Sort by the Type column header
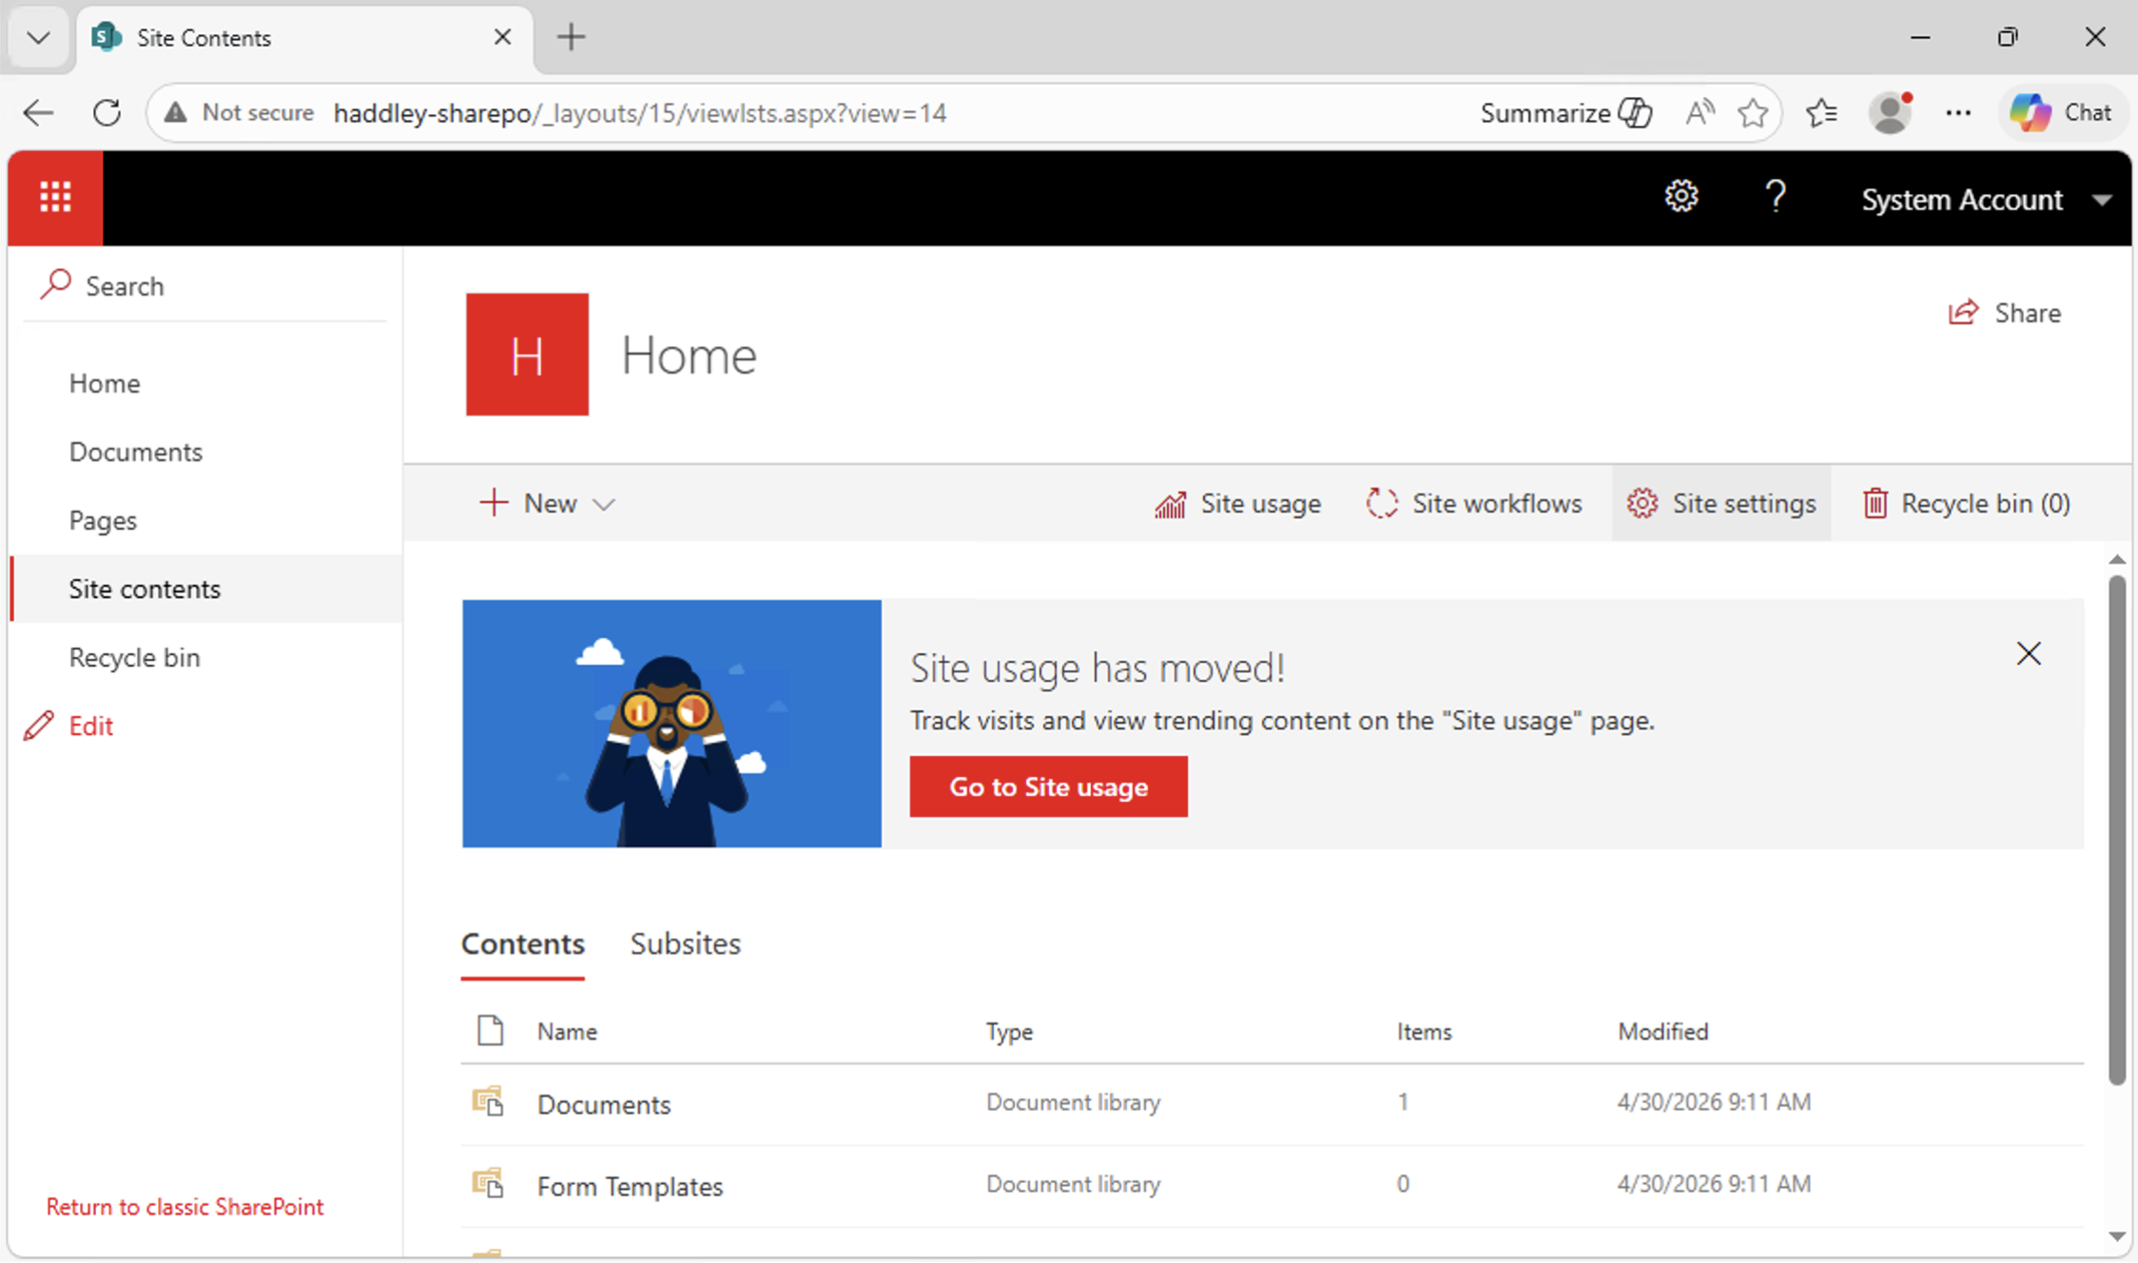The width and height of the screenshot is (2138, 1263). (x=1009, y=1032)
